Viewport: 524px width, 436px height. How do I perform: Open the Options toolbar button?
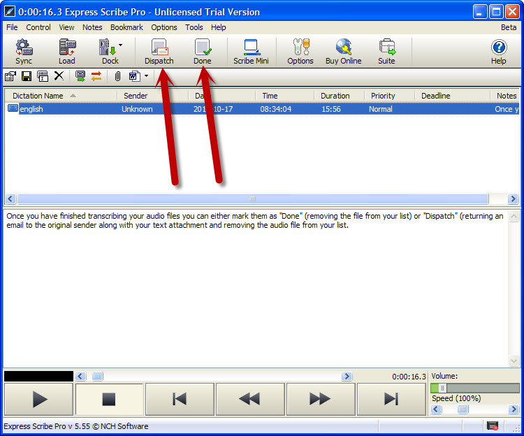point(300,52)
